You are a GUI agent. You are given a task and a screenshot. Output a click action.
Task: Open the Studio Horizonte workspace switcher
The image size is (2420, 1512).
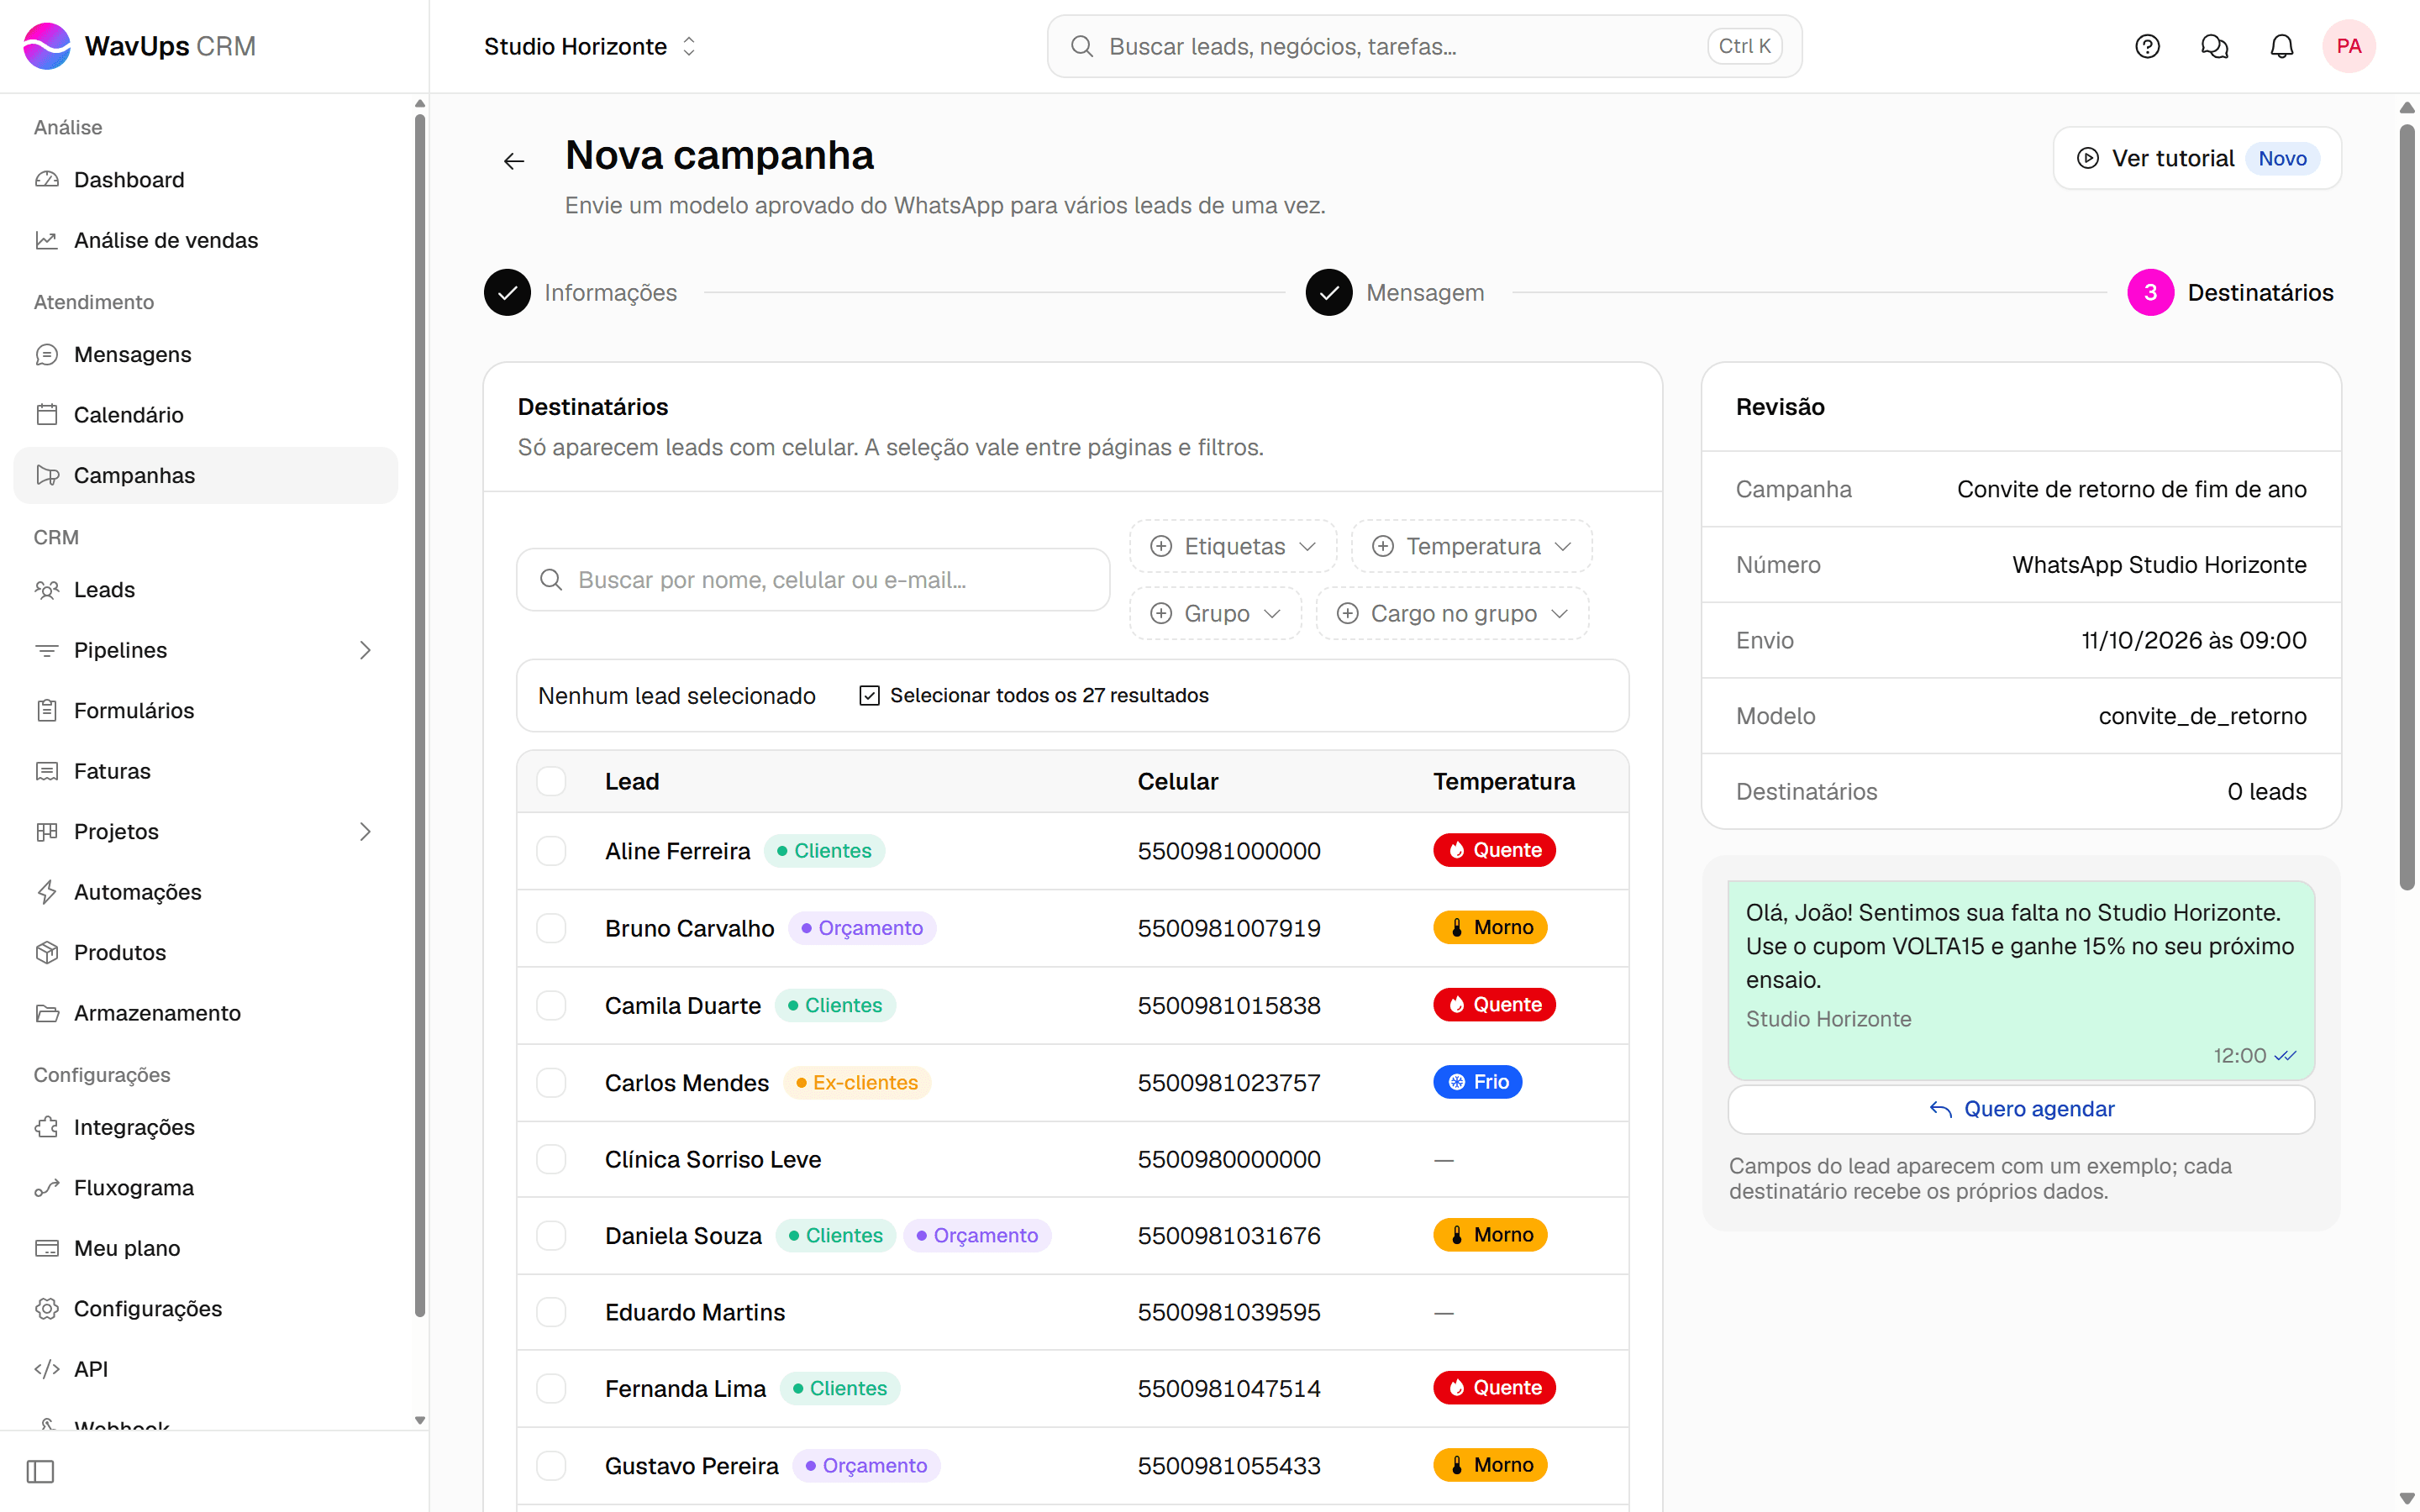590,46
